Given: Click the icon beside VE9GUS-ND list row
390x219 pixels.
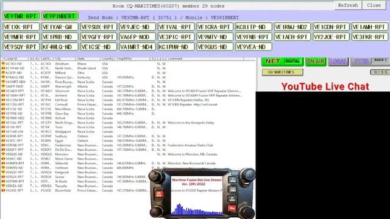Looking at the screenshot, I should click(x=3, y=154).
